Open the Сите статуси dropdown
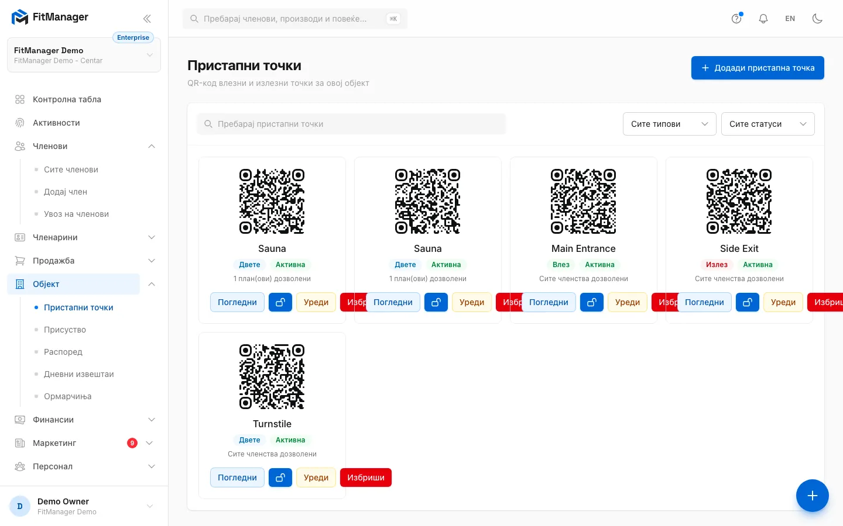The image size is (843, 526). pos(768,124)
